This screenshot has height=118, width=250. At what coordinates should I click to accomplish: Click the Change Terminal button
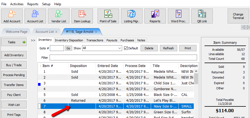tap(238, 16)
